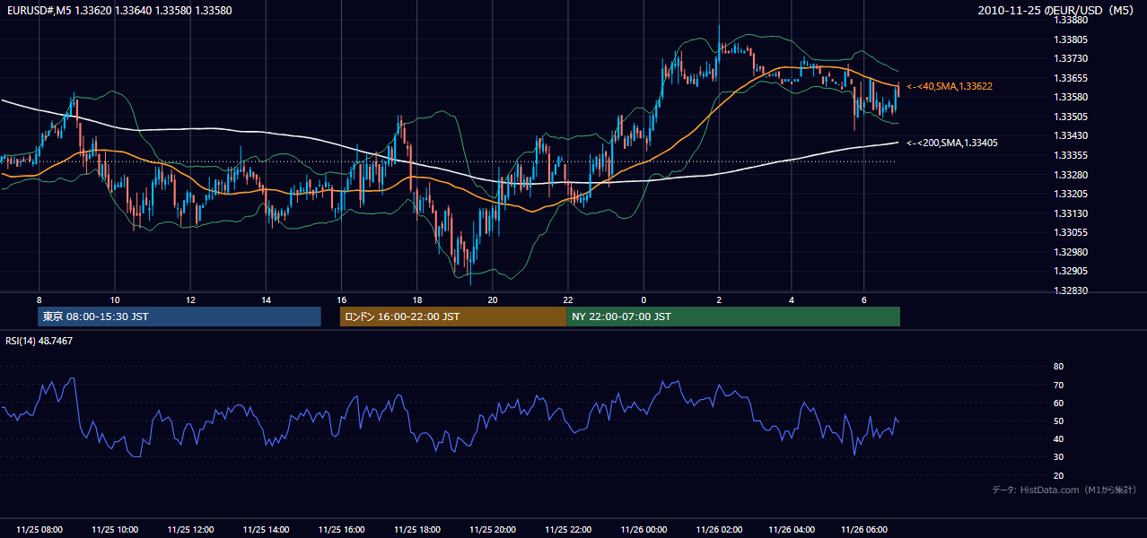Click the RSI(14) 48.7467 indicator label
The image size is (1147, 538).
click(39, 341)
